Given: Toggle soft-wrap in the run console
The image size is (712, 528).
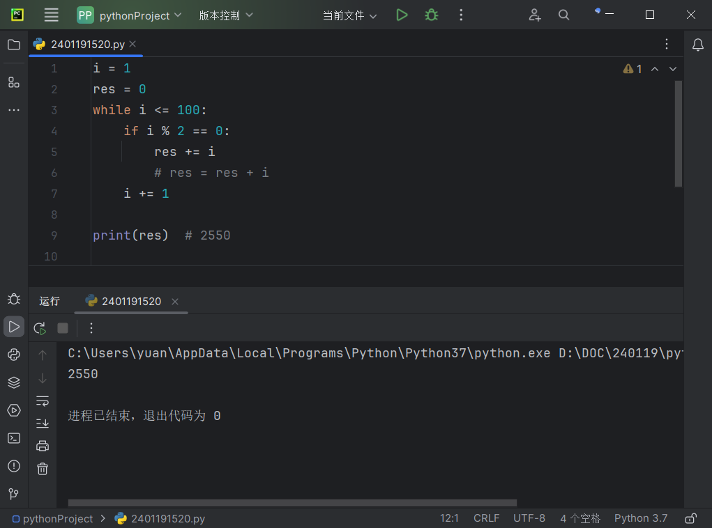Looking at the screenshot, I should point(43,401).
